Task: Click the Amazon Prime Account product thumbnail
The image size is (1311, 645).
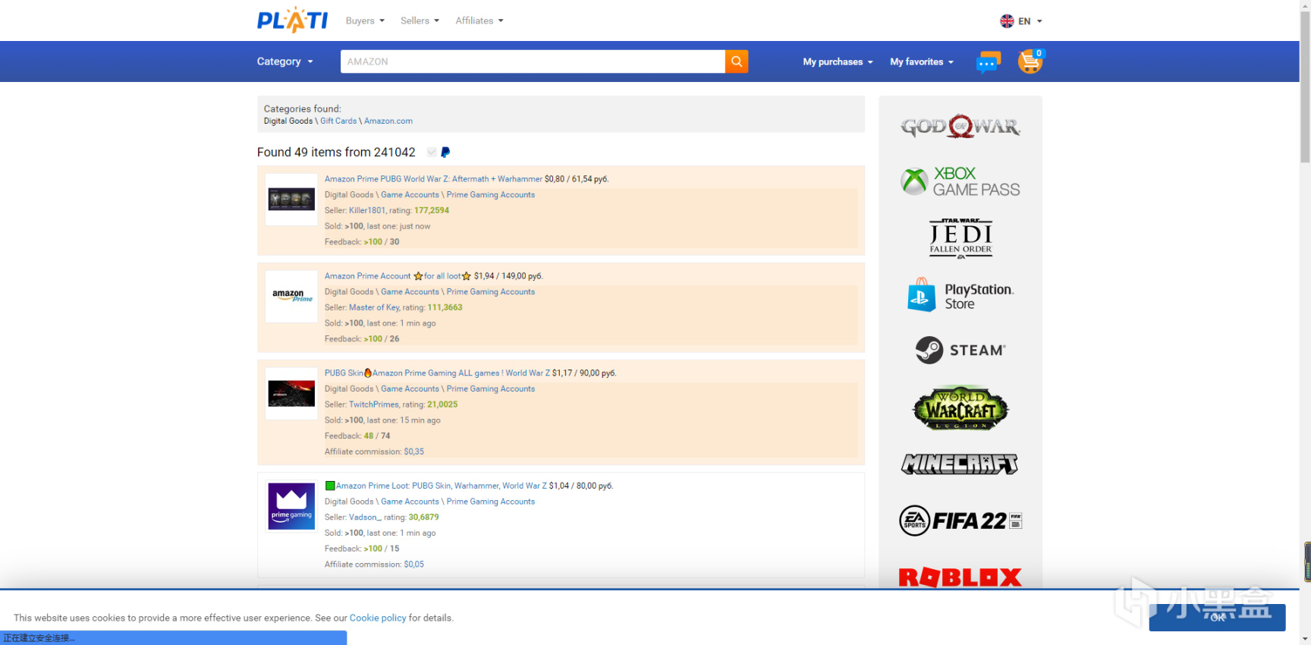Action: click(291, 297)
